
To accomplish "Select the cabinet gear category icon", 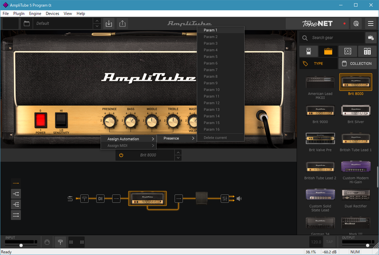I will click(x=348, y=51).
